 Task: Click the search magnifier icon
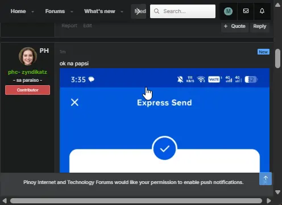click(x=156, y=11)
